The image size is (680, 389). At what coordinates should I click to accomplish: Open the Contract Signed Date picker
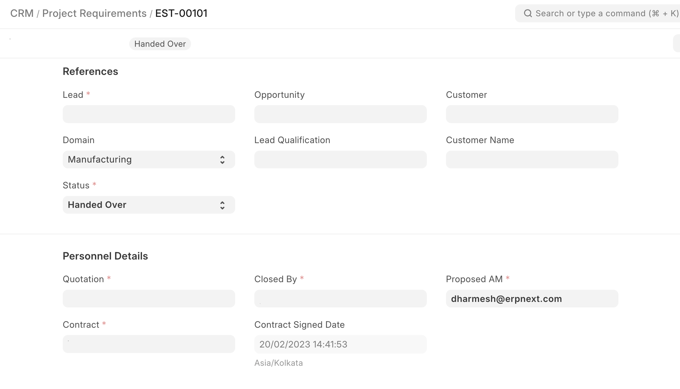point(340,344)
